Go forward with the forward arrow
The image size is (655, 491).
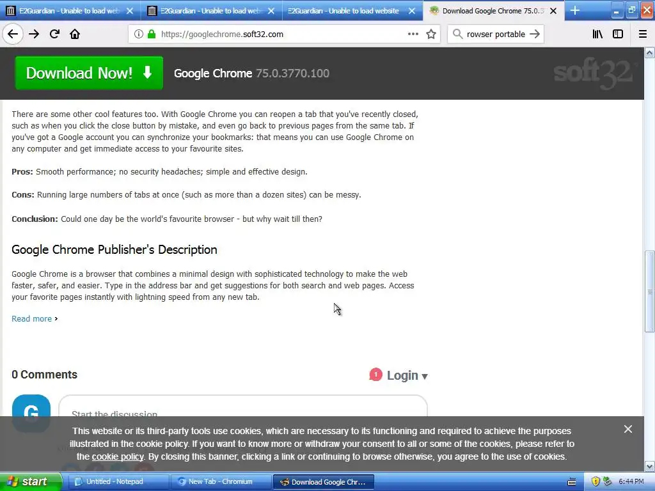click(x=34, y=35)
